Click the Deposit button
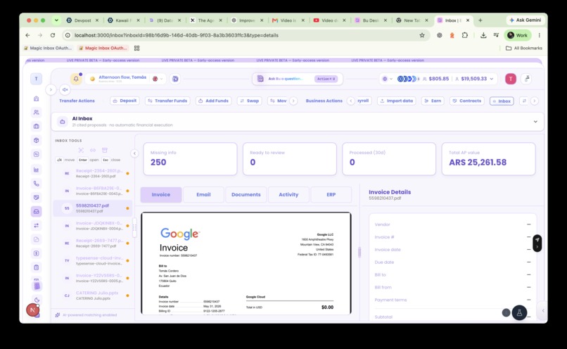Screen dimensions: 567x349 125,101
